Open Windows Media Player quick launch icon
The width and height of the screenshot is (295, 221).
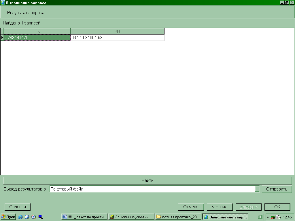[34, 217]
